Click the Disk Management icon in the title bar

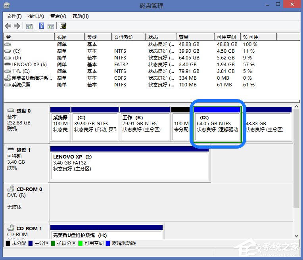pos(7,6)
